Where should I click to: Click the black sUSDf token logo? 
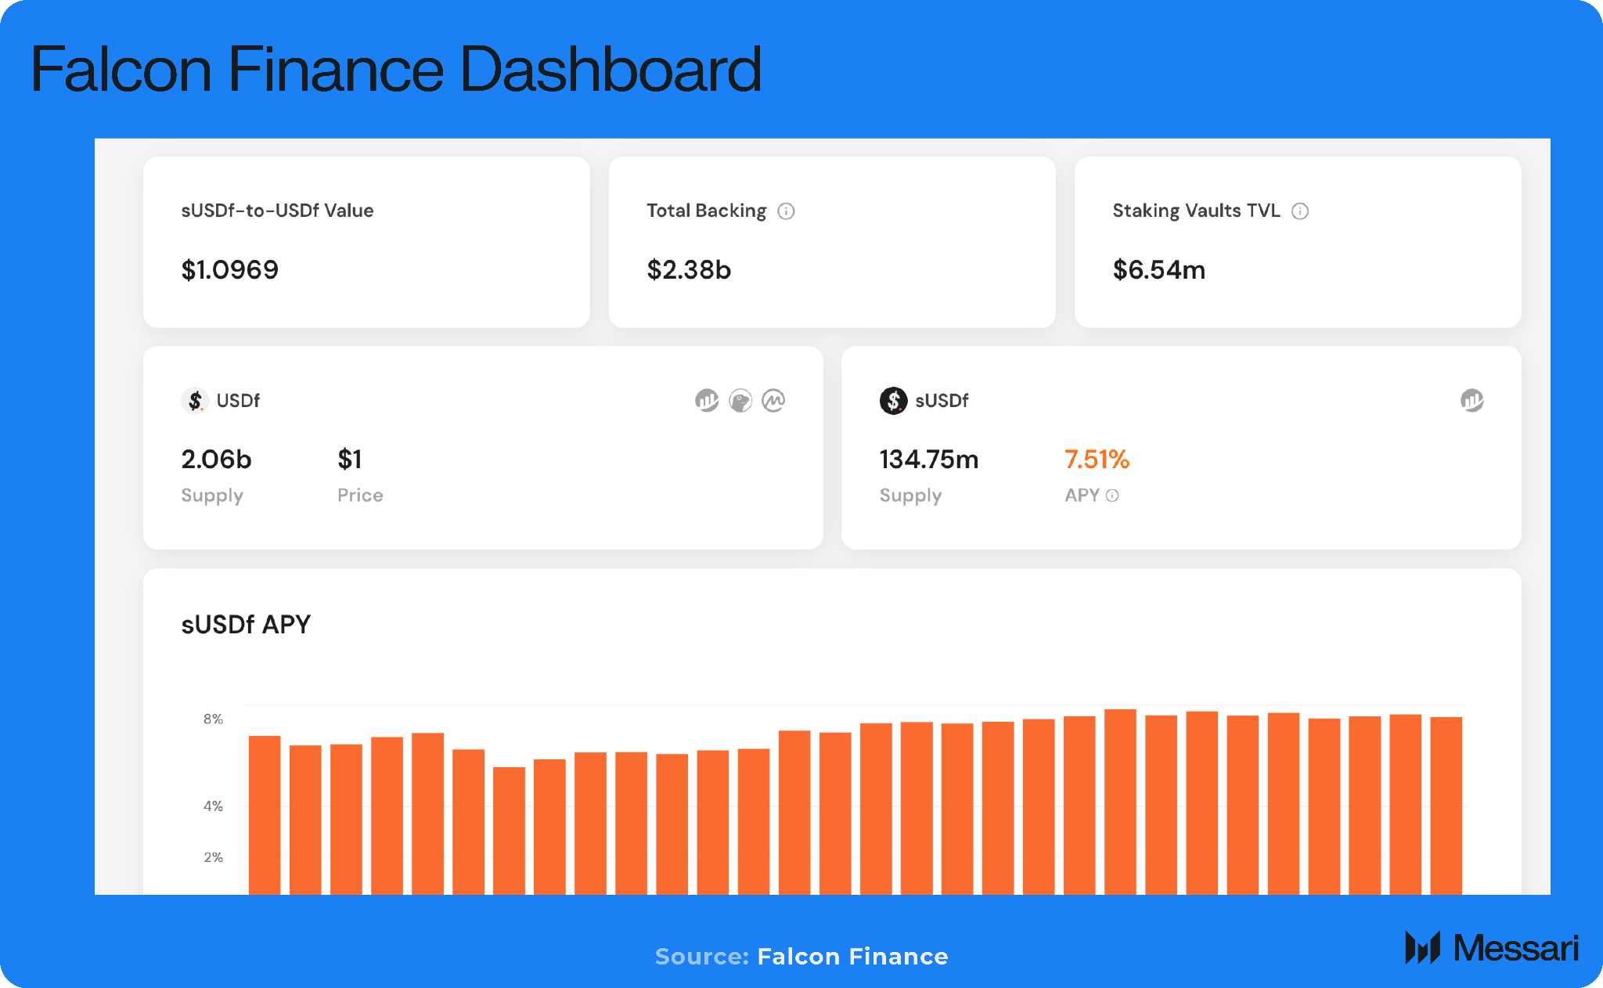point(893,401)
